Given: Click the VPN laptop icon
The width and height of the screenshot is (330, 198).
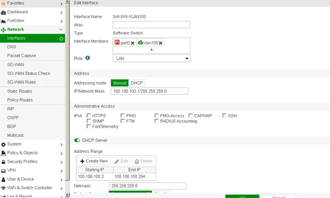Looking at the screenshot, I should pyautogui.click(x=3, y=171).
